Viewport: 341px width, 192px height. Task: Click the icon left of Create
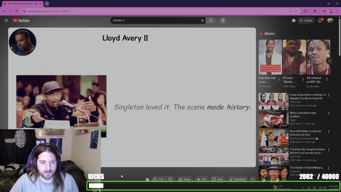(x=294, y=21)
